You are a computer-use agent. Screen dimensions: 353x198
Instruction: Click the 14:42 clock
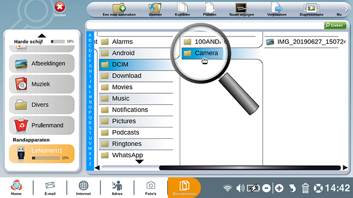click(337, 188)
